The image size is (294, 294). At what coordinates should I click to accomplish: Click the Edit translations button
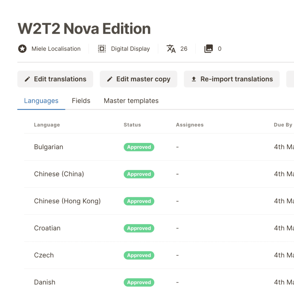[55, 79]
